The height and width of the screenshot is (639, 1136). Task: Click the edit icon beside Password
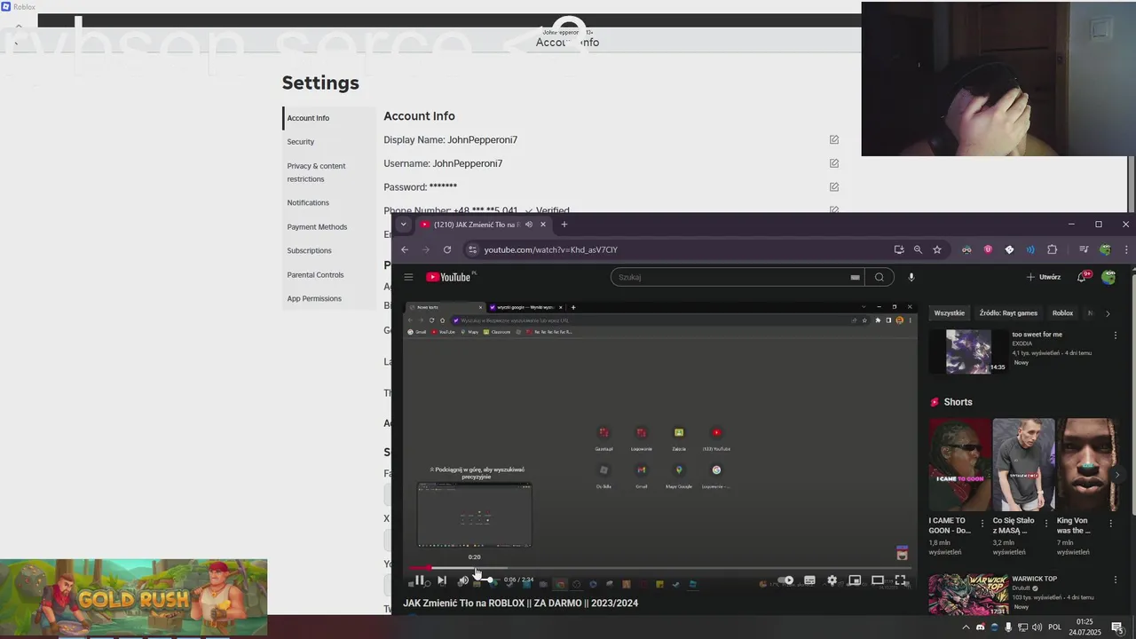pos(834,187)
